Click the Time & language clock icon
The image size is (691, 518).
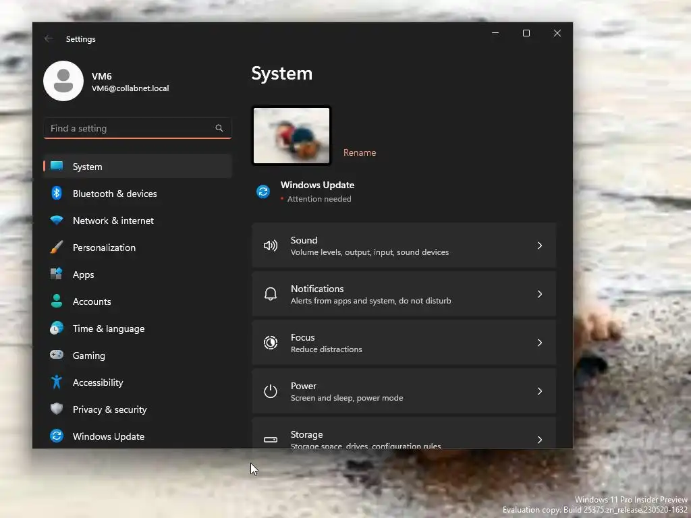(x=57, y=328)
